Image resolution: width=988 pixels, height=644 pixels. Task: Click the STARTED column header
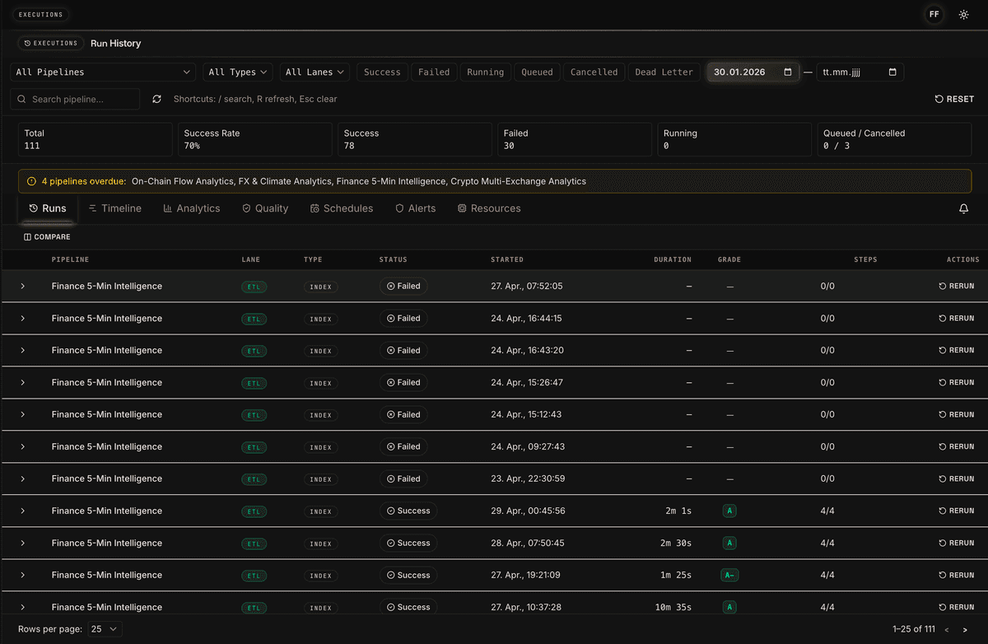507,260
